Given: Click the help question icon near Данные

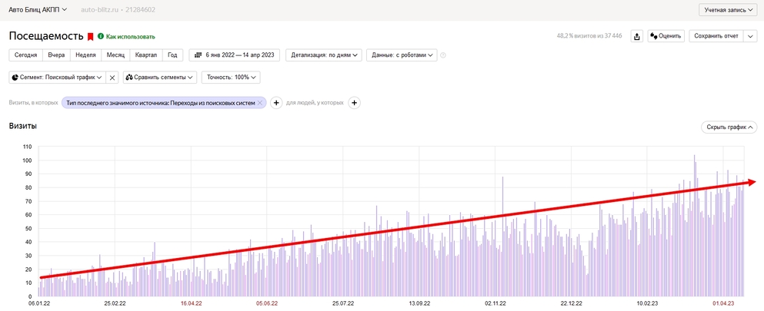Looking at the screenshot, I should (x=443, y=55).
